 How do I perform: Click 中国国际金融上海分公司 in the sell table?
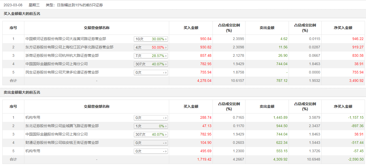56,134
